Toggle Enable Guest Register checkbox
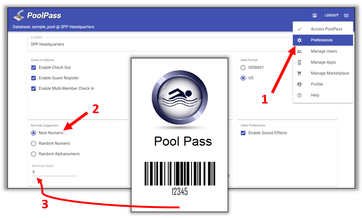The height and width of the screenshot is (218, 362). coord(33,78)
